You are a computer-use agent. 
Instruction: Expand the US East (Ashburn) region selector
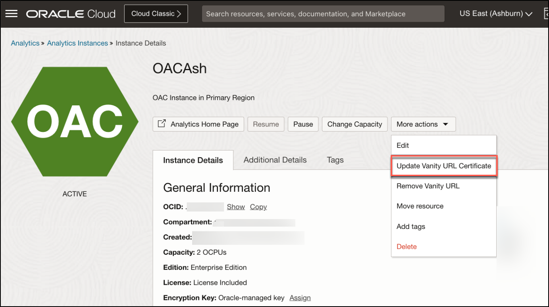pyautogui.click(x=496, y=14)
